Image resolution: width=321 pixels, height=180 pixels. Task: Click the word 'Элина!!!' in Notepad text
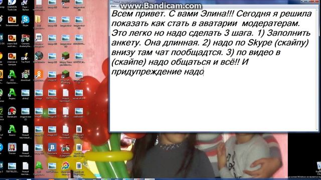coord(217,13)
